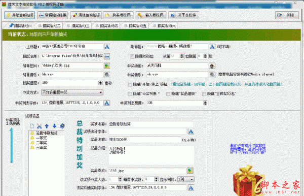Click the prize introduction text area
Image resolution: width=304 pixels, height=196 pixels.
[151, 155]
